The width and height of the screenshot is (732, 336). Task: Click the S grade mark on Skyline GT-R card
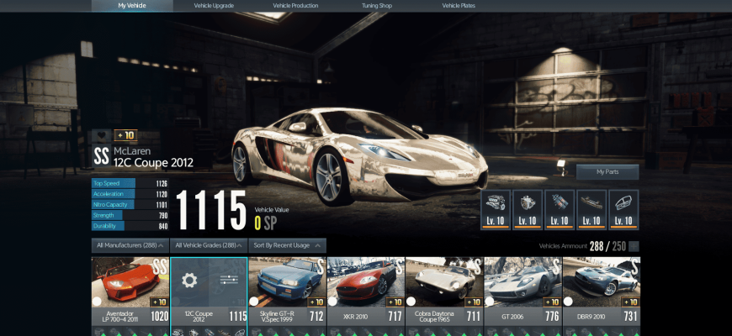point(321,267)
